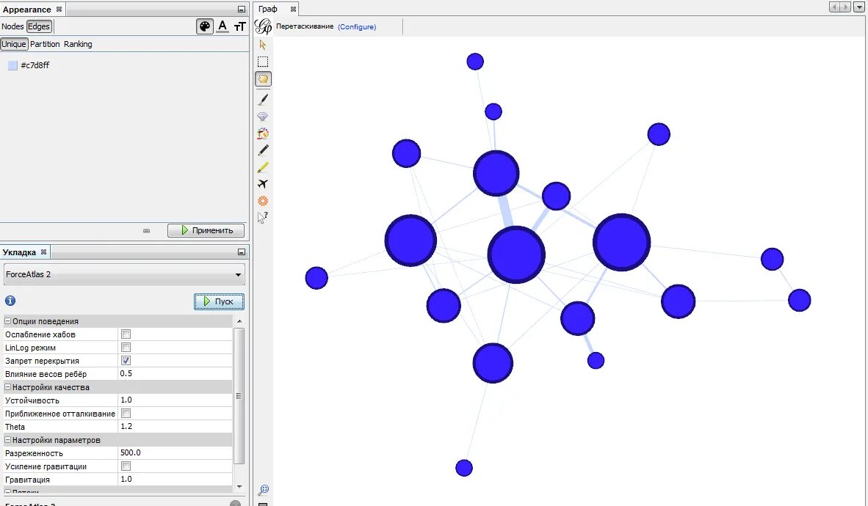
Task: Click the Пуск layout run button
Action: [x=220, y=301]
